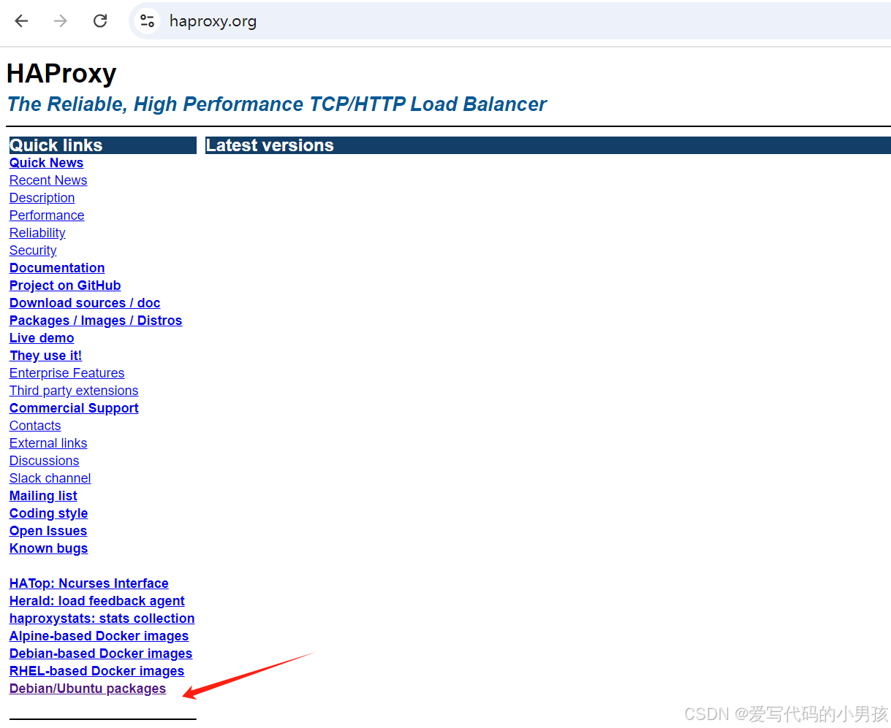Open haproxystats: stats collection link
This screenshot has width=891, height=728.
tap(102, 618)
